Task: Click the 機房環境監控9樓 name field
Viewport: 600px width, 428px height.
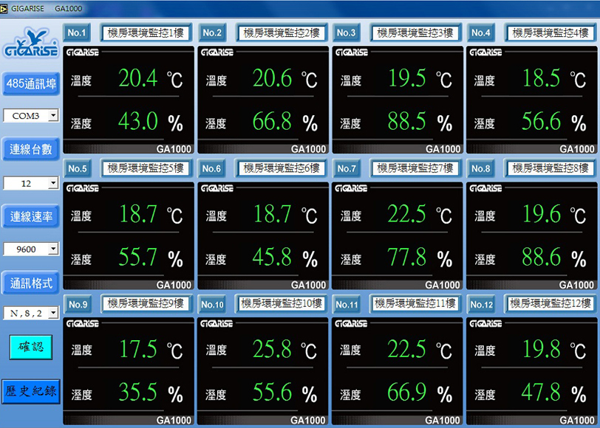Action: [x=146, y=304]
